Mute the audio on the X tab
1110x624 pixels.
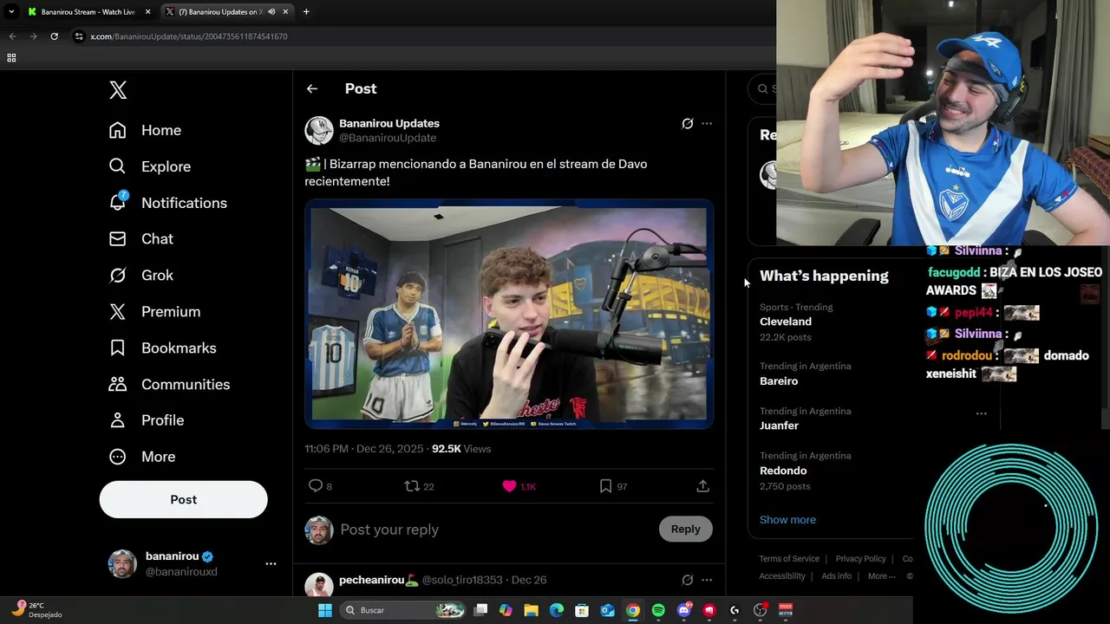pyautogui.click(x=271, y=12)
